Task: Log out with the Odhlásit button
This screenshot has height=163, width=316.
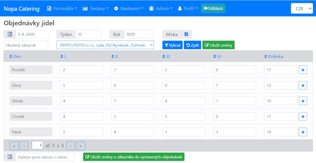Action: 213,9
